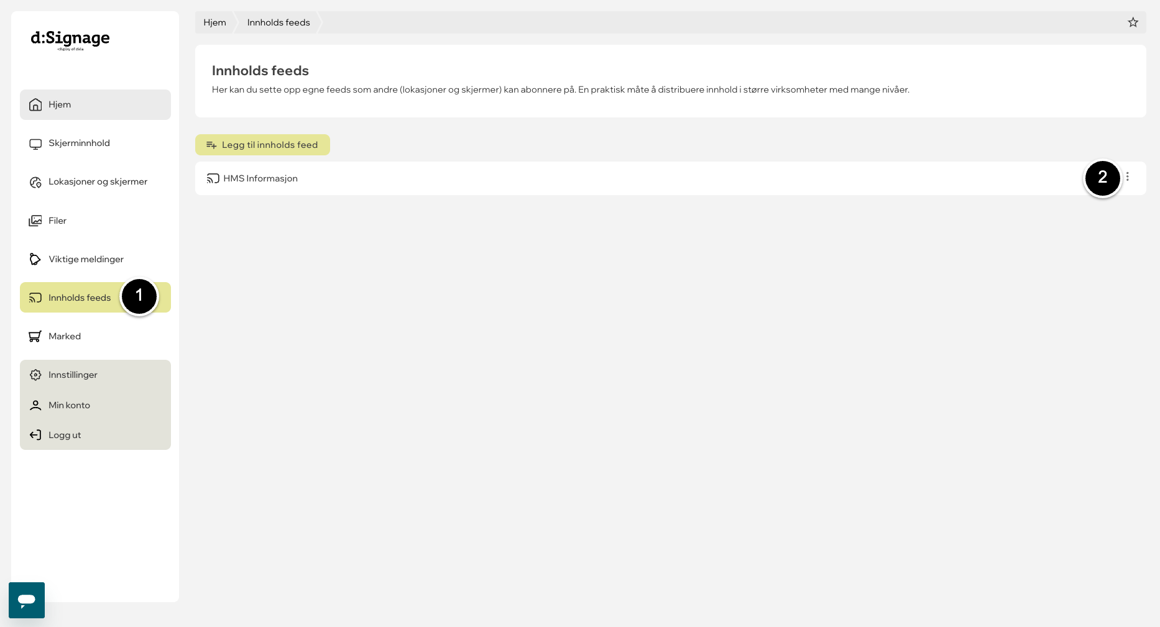This screenshot has height=627, width=1160.
Task: Go to Min konto
Action: pyautogui.click(x=95, y=405)
